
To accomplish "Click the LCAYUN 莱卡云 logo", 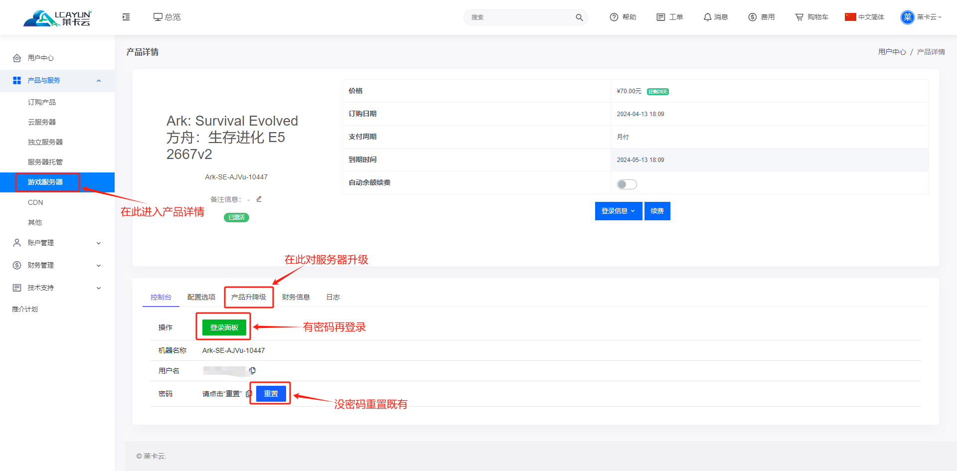I will click(x=57, y=18).
